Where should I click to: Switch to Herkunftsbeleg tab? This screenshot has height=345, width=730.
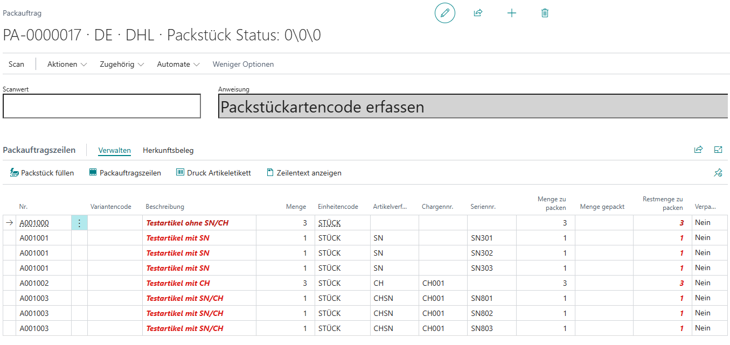coord(168,151)
